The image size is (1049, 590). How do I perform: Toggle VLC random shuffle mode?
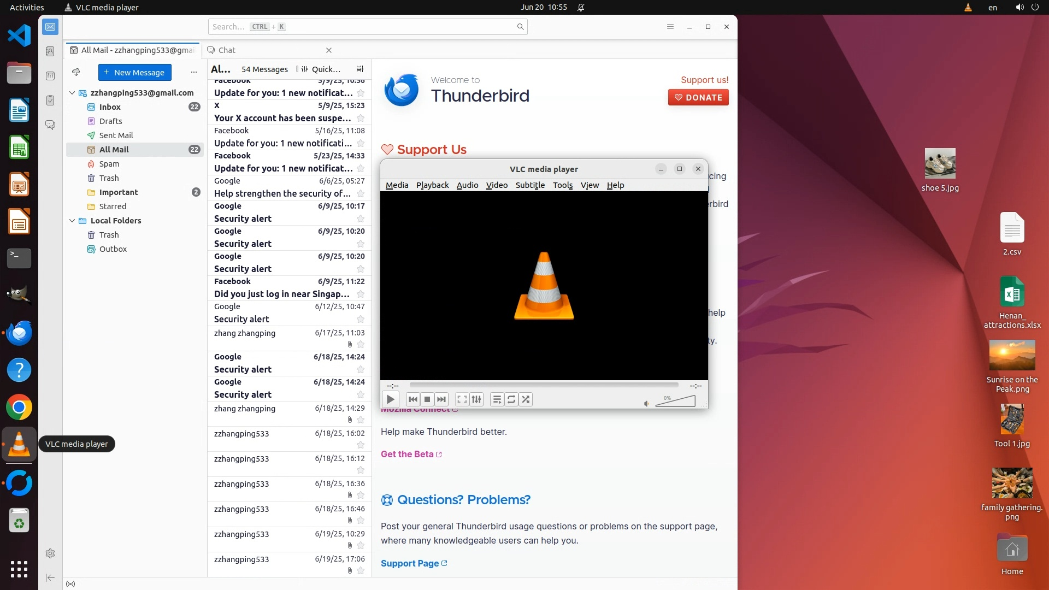[x=526, y=399]
